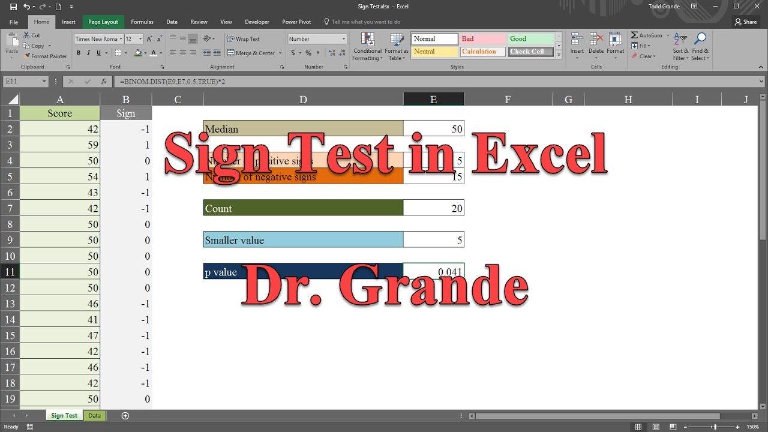Click the Select All corner triangle
The image size is (768, 432).
(x=12, y=100)
